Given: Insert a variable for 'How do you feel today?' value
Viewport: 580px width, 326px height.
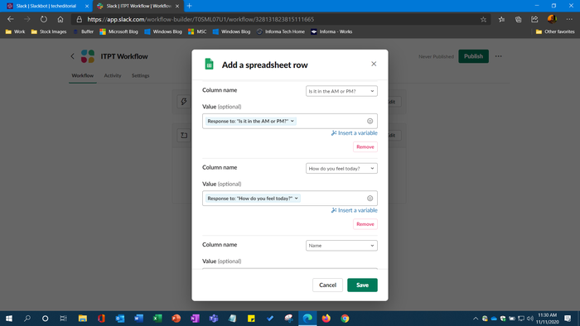Looking at the screenshot, I should (x=355, y=210).
